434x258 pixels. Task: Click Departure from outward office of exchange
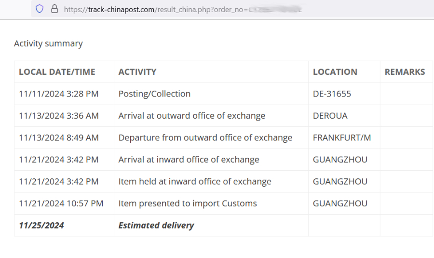[x=205, y=138]
